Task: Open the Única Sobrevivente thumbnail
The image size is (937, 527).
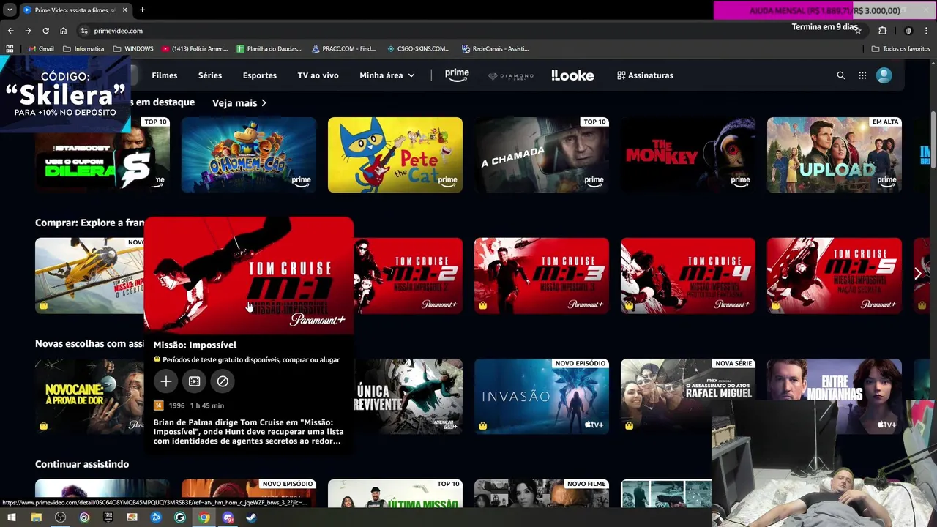Action: click(408, 396)
